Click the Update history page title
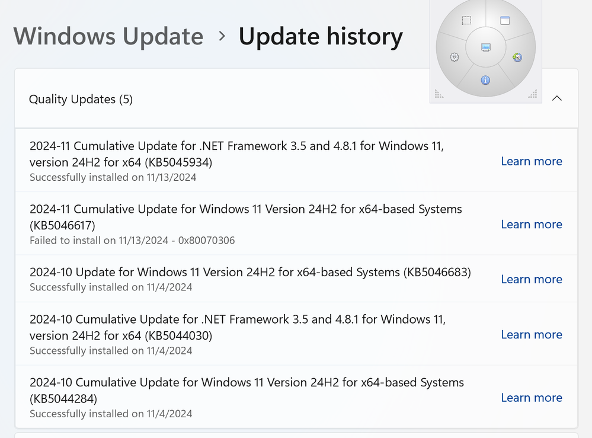This screenshot has height=438, width=592. pos(321,37)
